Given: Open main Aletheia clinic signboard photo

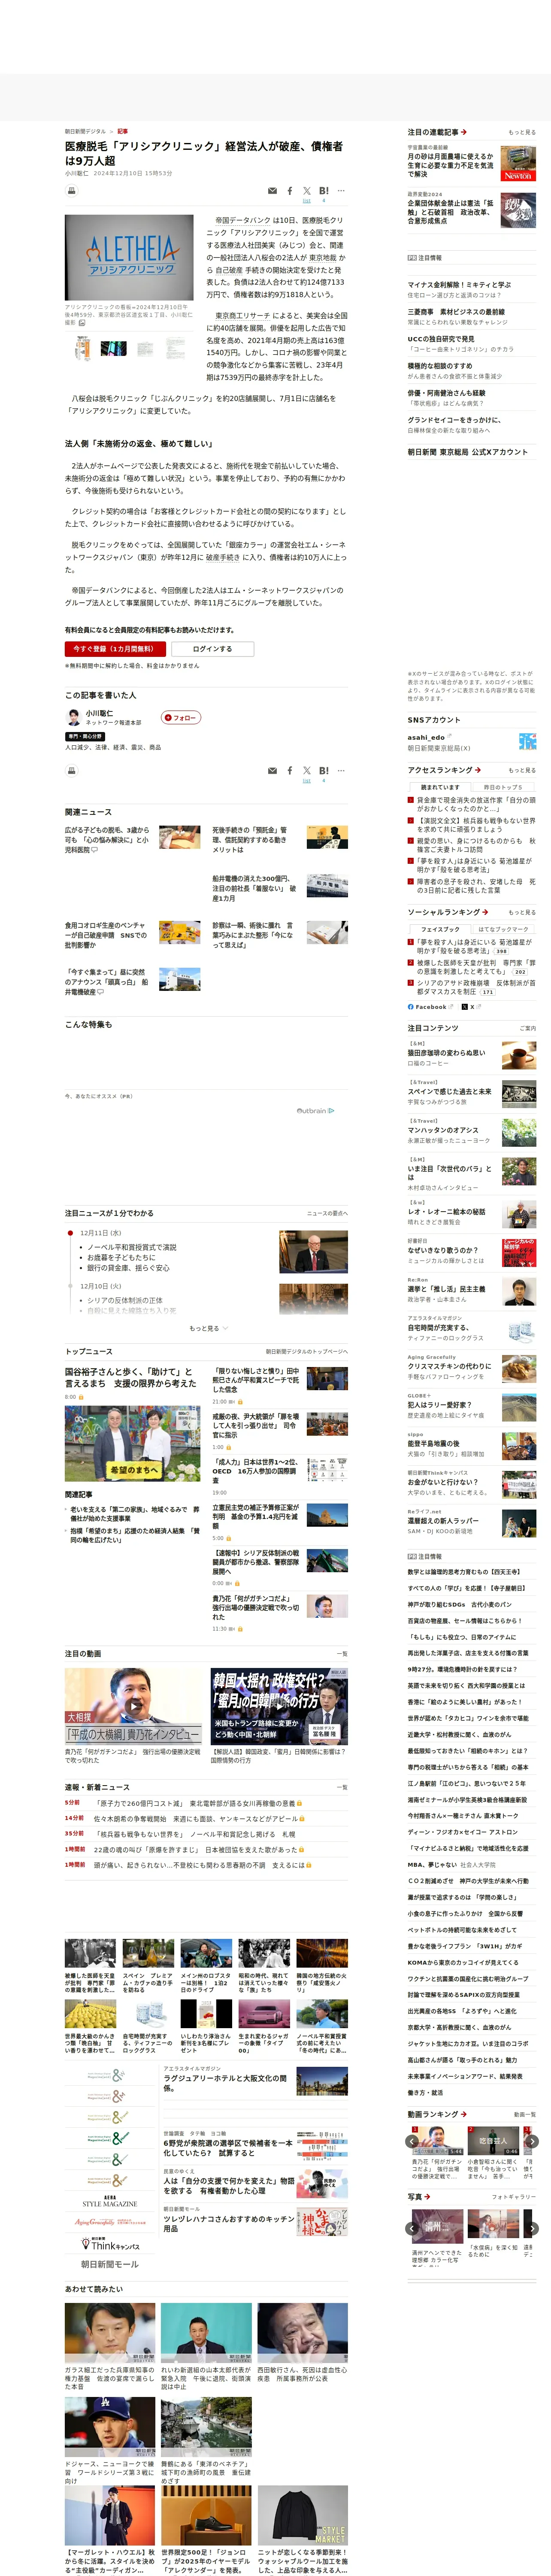Looking at the screenshot, I should point(129,257).
